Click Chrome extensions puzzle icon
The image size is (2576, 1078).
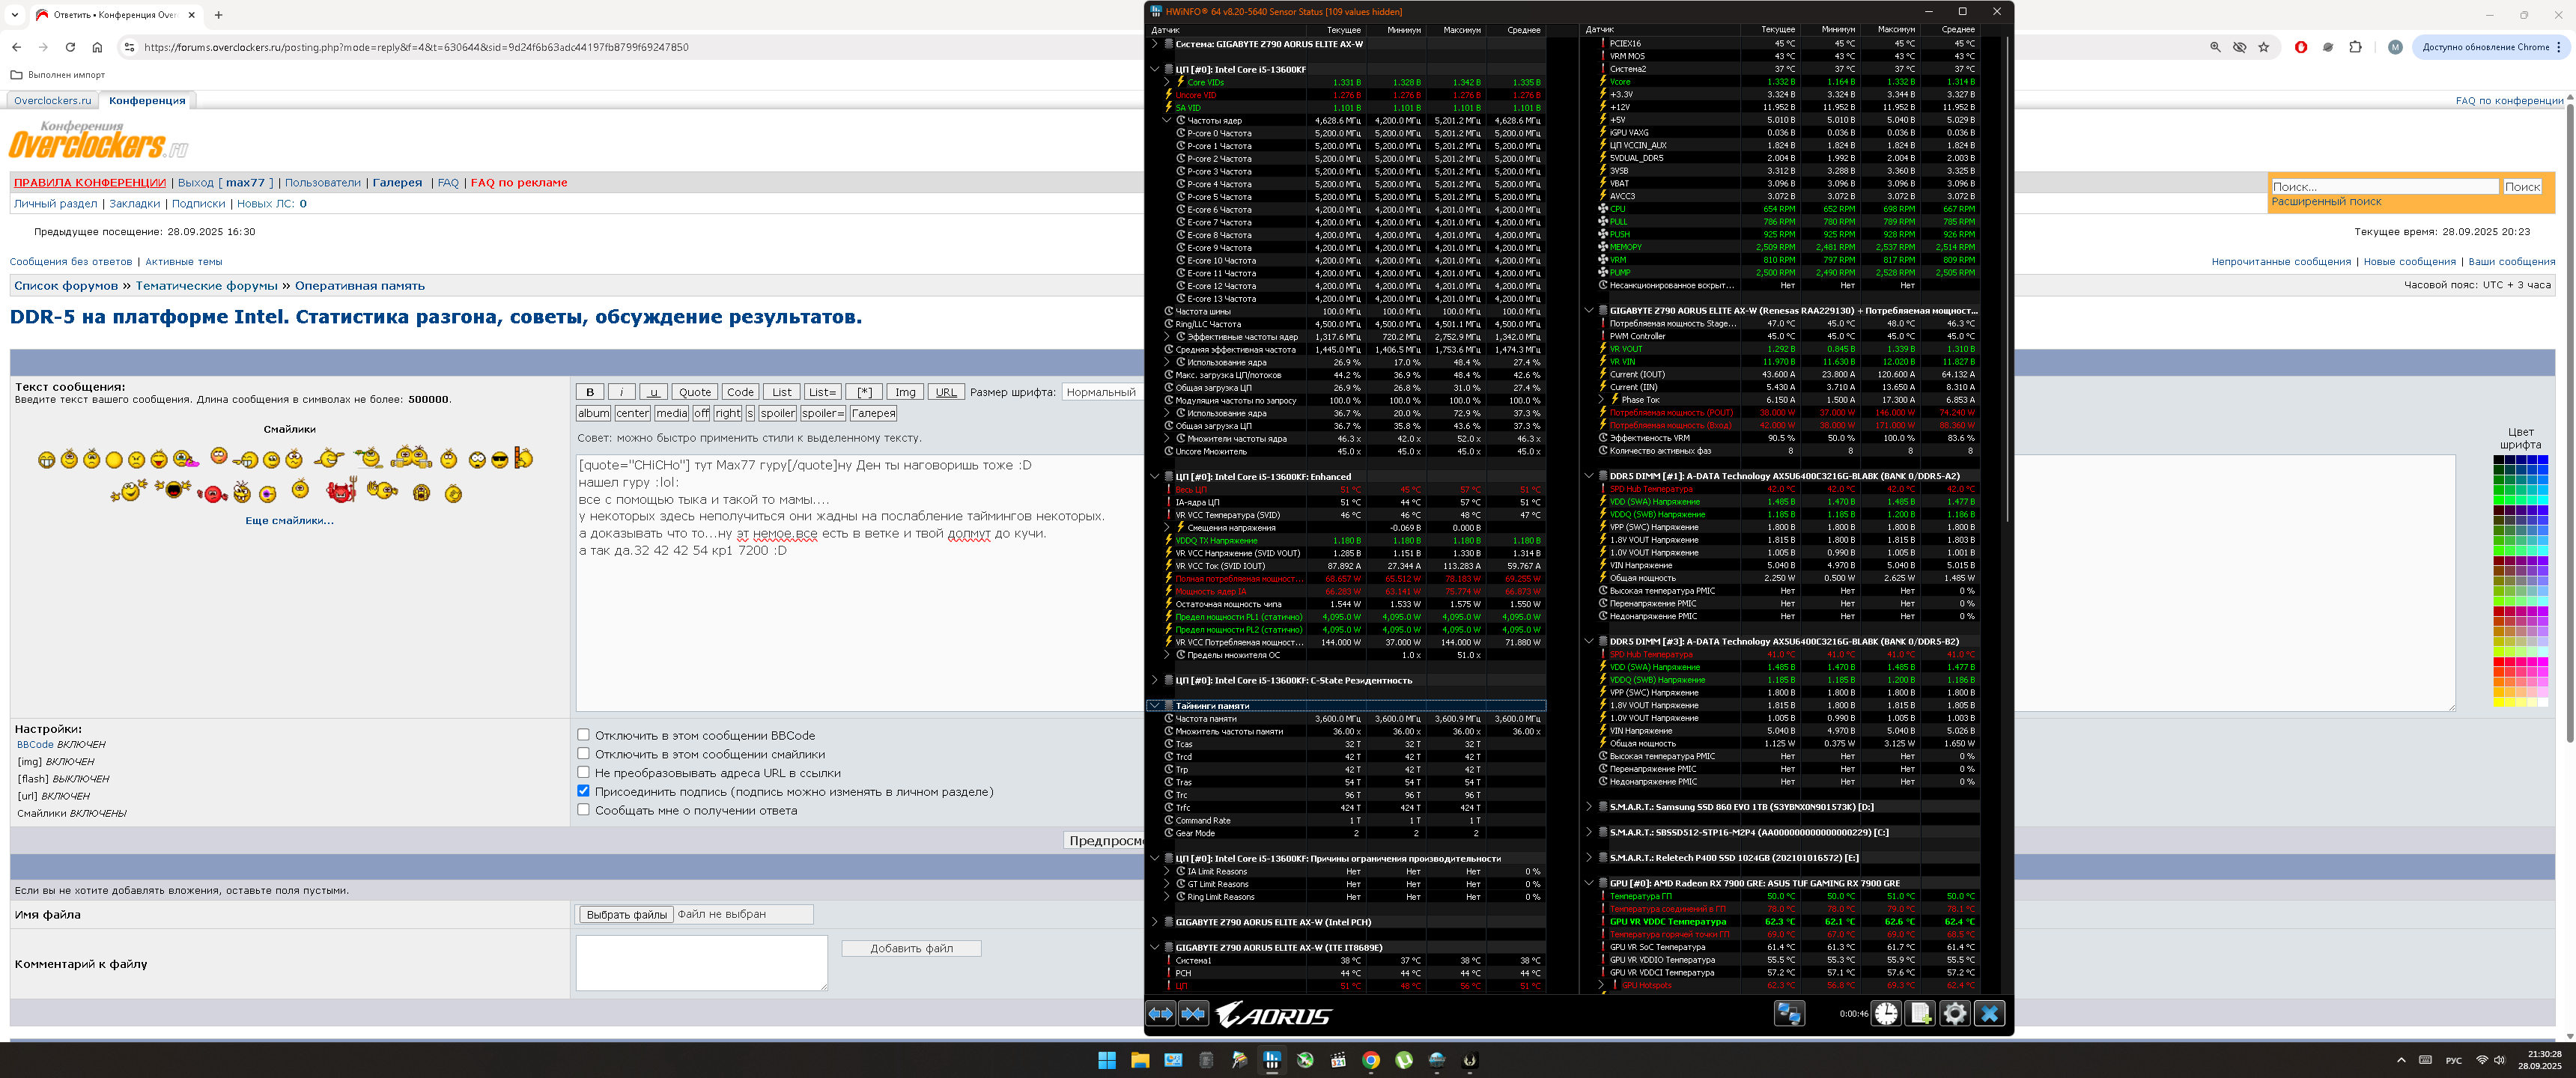pyautogui.click(x=2355, y=47)
